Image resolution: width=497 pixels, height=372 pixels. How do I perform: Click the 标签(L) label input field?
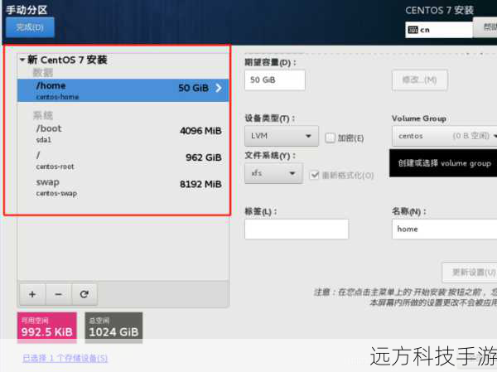click(x=297, y=229)
